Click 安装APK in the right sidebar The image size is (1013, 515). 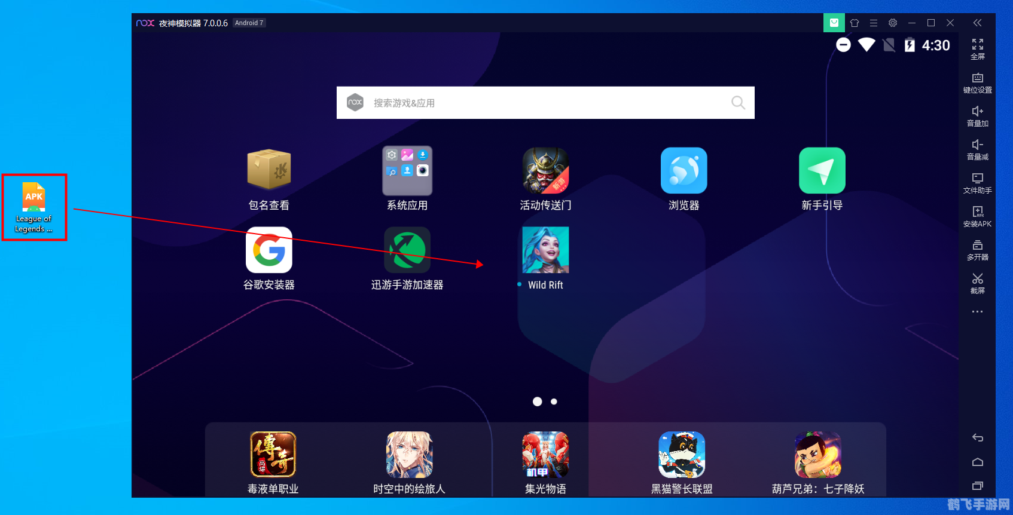[x=977, y=216]
